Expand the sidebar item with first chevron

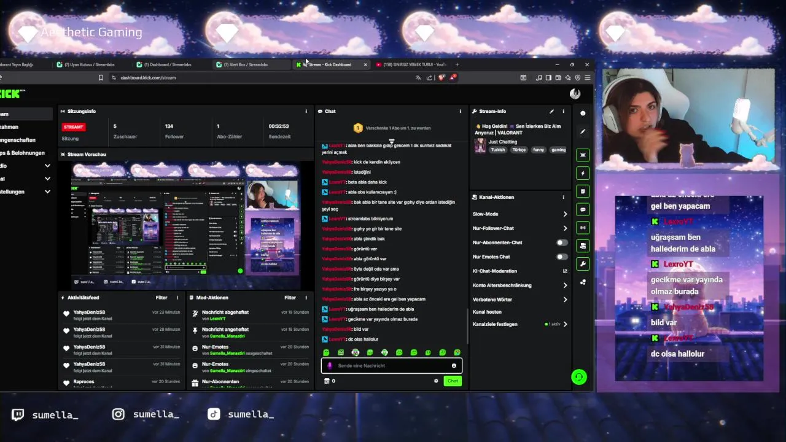(47, 166)
